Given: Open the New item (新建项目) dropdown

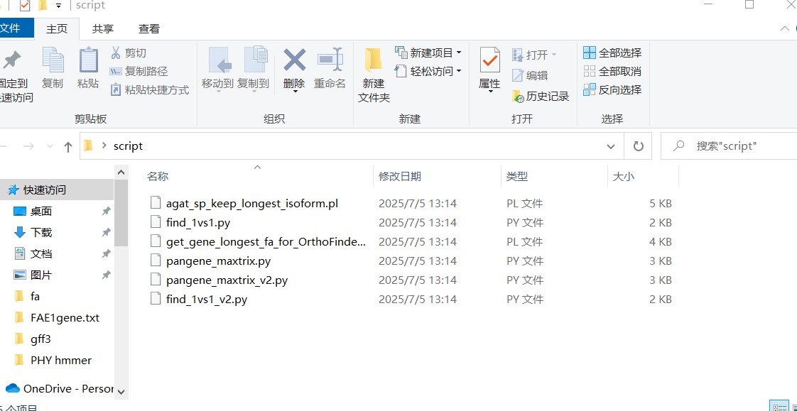Looking at the screenshot, I should (428, 53).
